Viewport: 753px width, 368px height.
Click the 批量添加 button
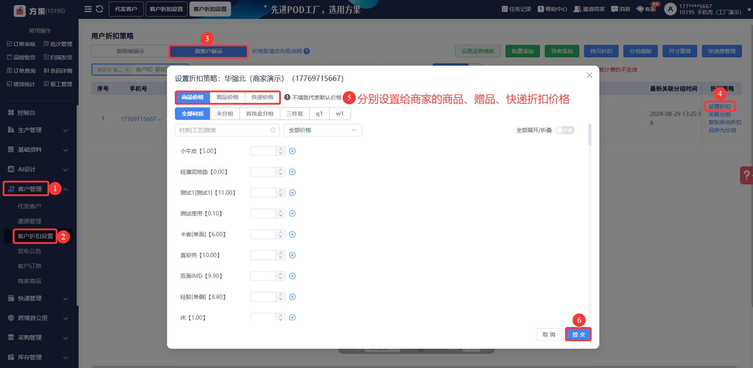point(523,51)
